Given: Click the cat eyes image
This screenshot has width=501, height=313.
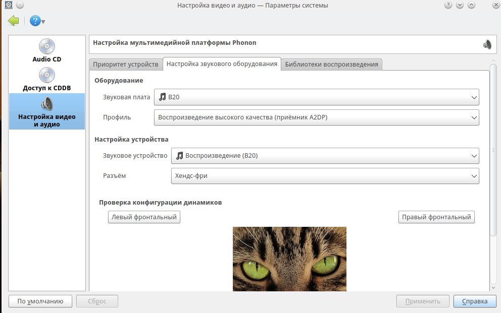Looking at the screenshot, I should click(289, 259).
